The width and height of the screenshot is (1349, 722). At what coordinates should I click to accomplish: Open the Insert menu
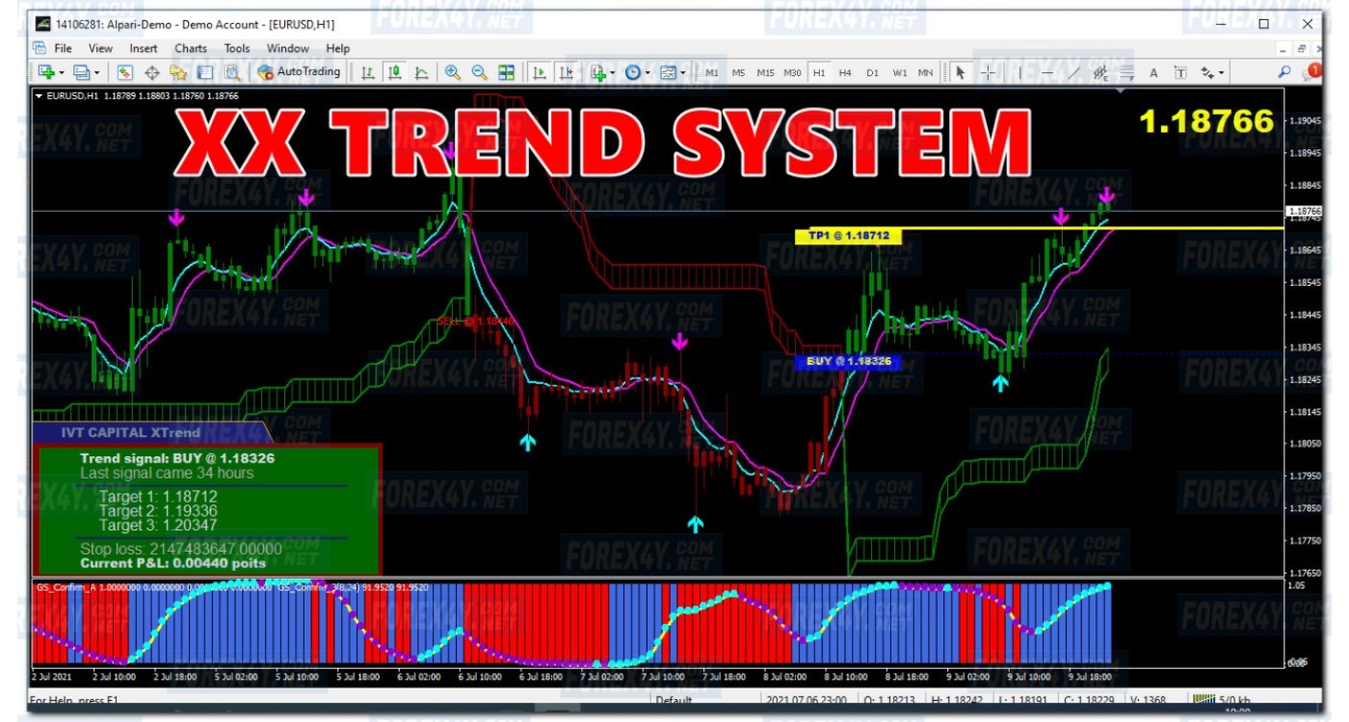click(144, 48)
